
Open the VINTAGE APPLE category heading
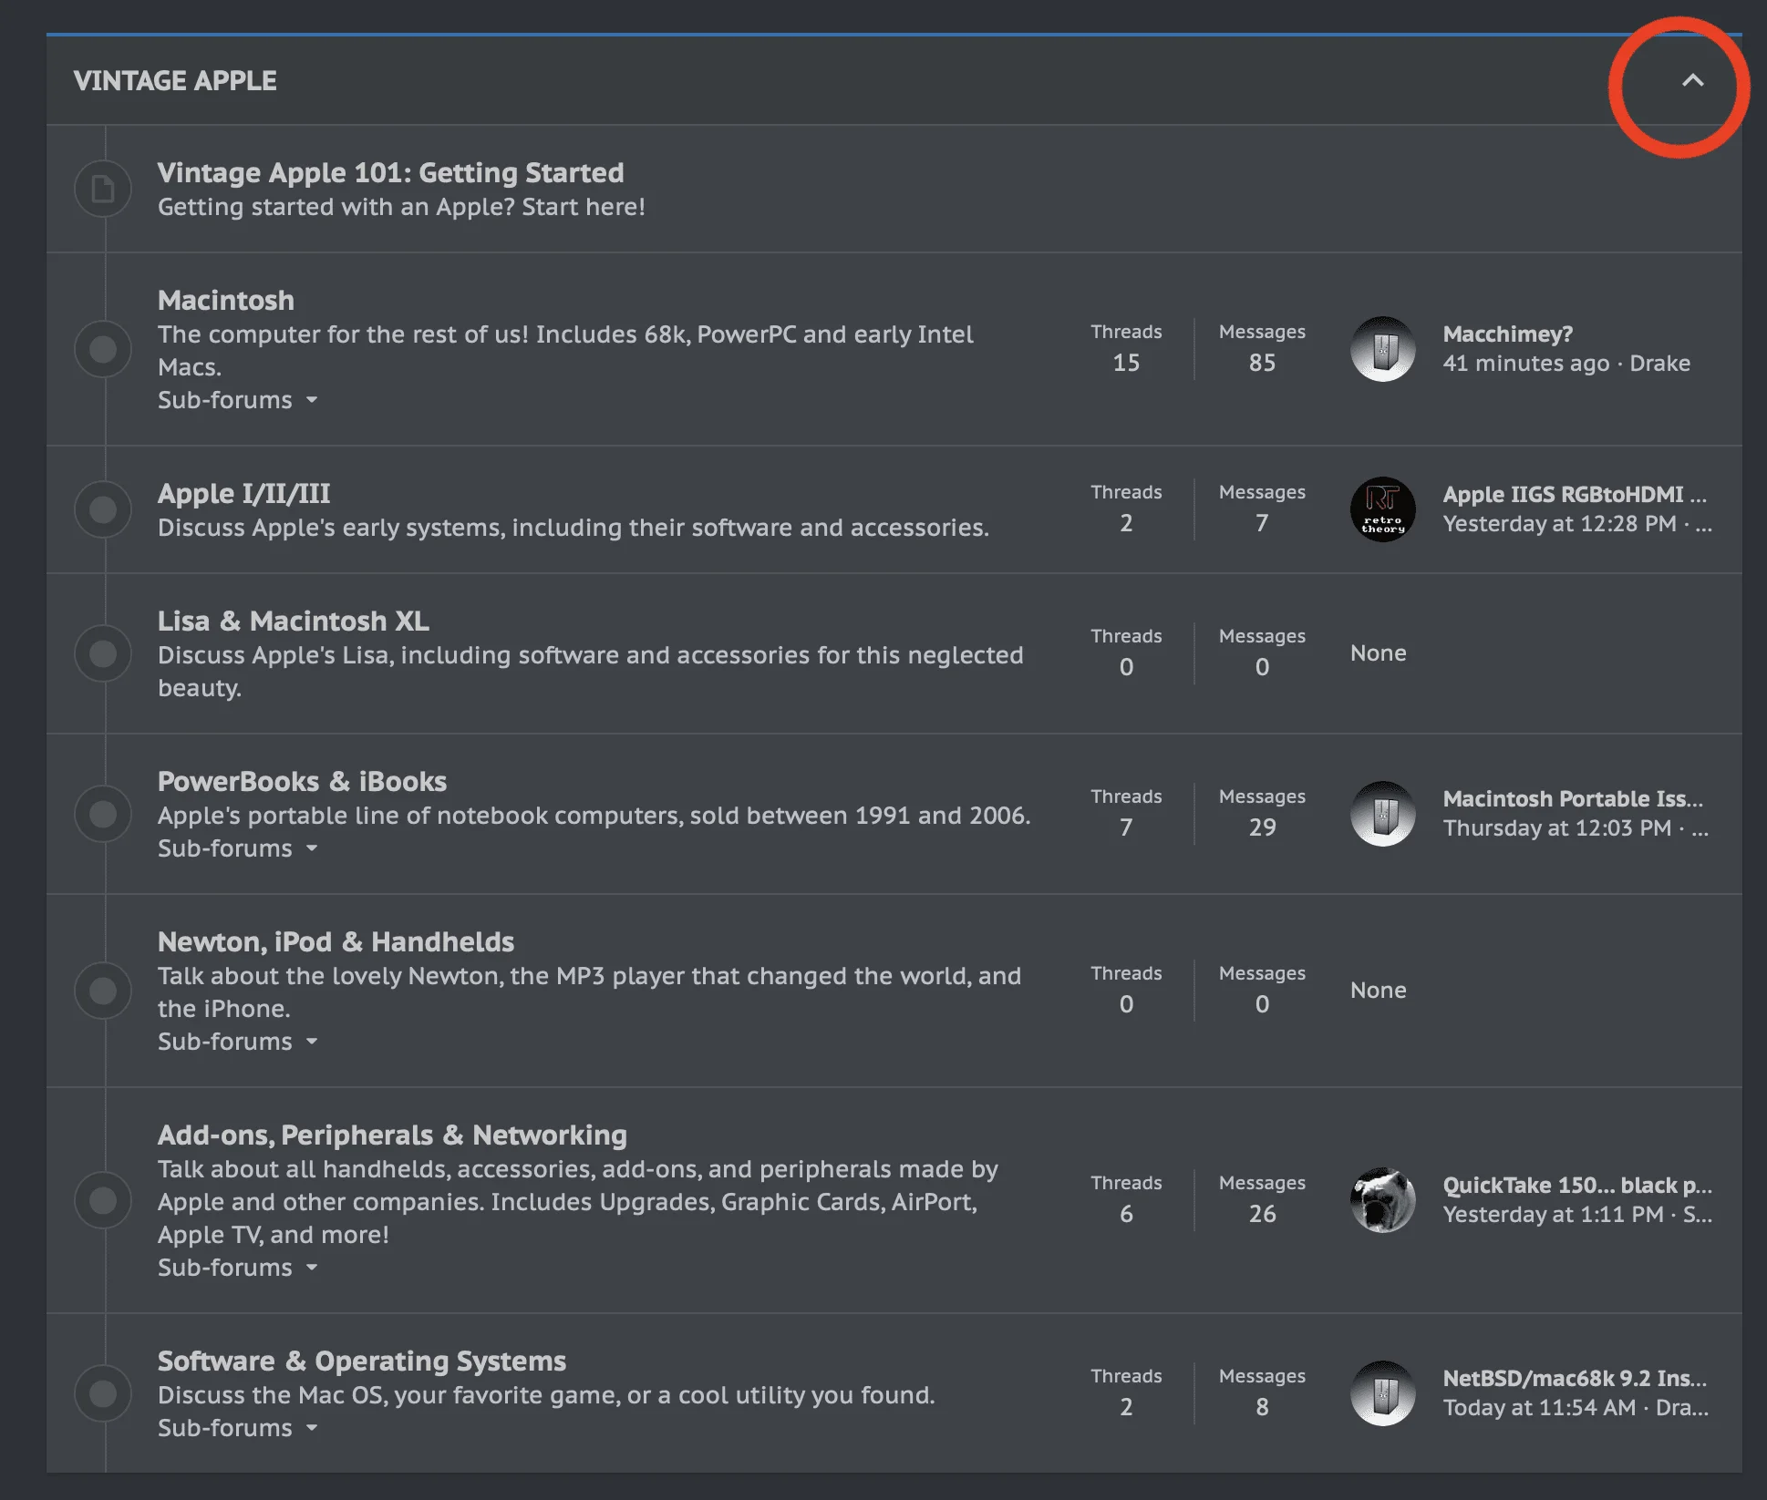[175, 81]
